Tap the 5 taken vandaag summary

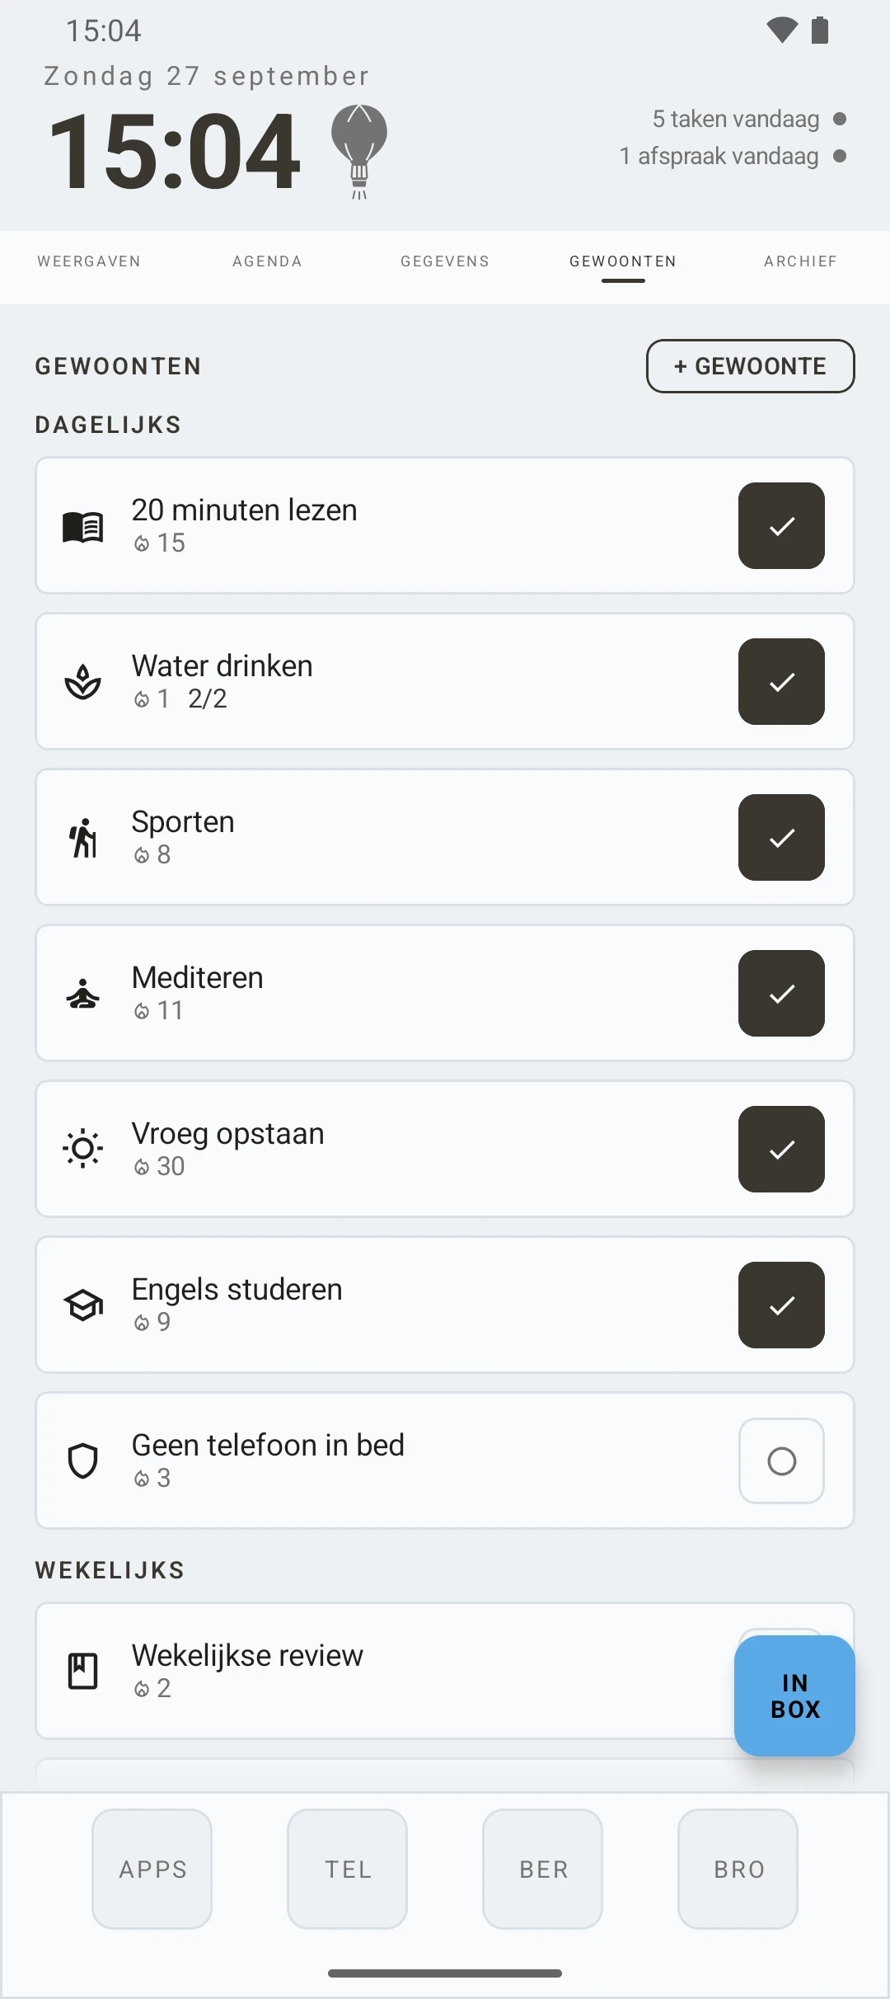tap(736, 119)
